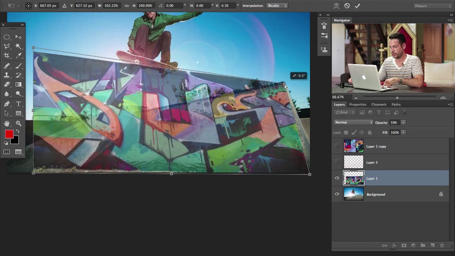The height and width of the screenshot is (256, 455).
Task: Select the Eraser tool
Action: click(x=7, y=84)
